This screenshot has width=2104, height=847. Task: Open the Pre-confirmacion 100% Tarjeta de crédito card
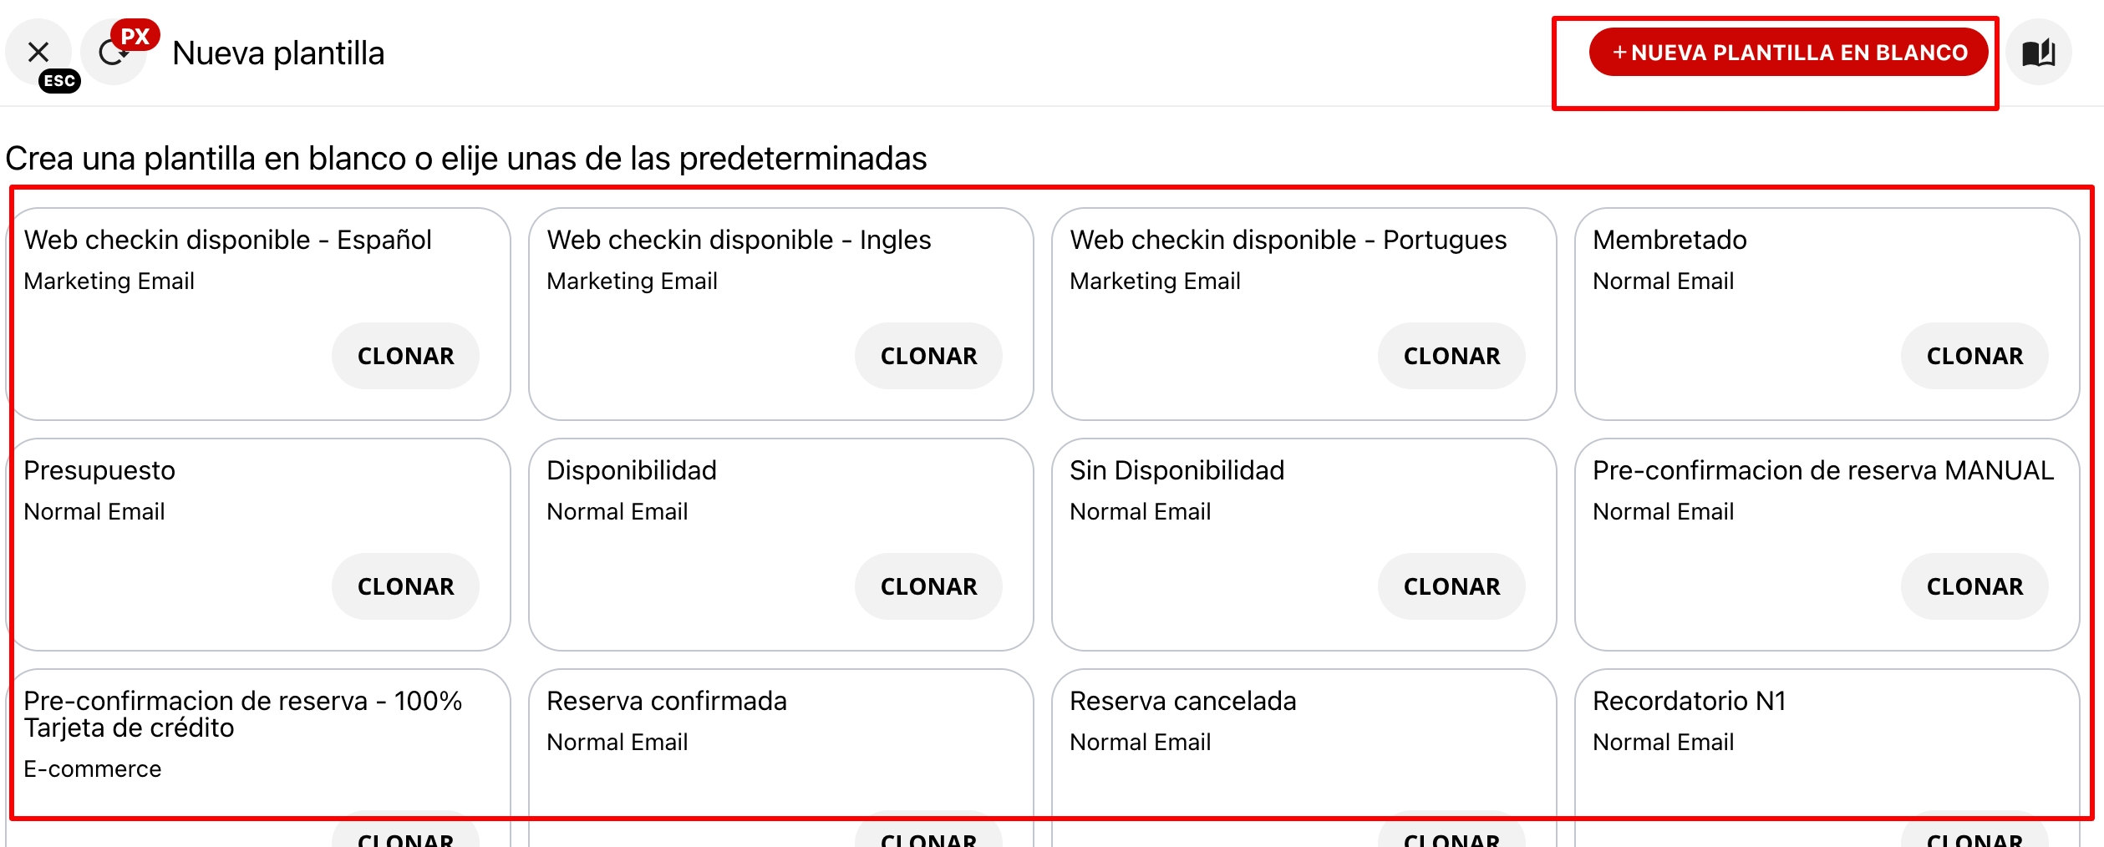point(259,743)
